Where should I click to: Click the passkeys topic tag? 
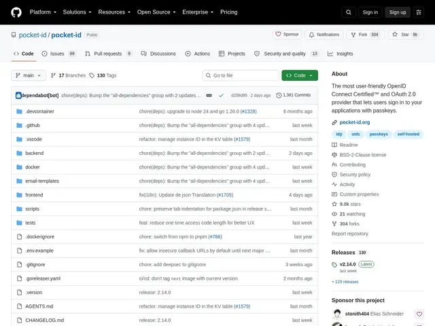(379, 134)
